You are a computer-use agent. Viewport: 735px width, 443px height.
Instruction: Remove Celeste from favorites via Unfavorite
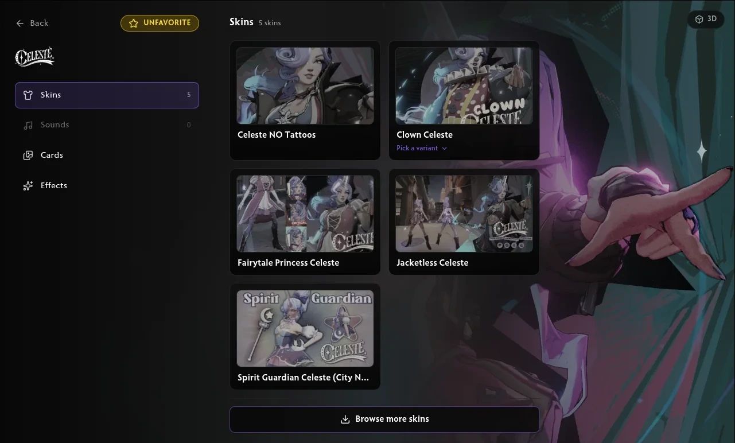pyautogui.click(x=160, y=23)
